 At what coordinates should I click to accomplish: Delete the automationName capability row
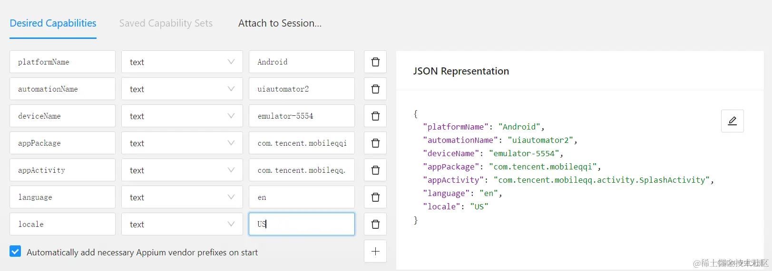point(375,89)
